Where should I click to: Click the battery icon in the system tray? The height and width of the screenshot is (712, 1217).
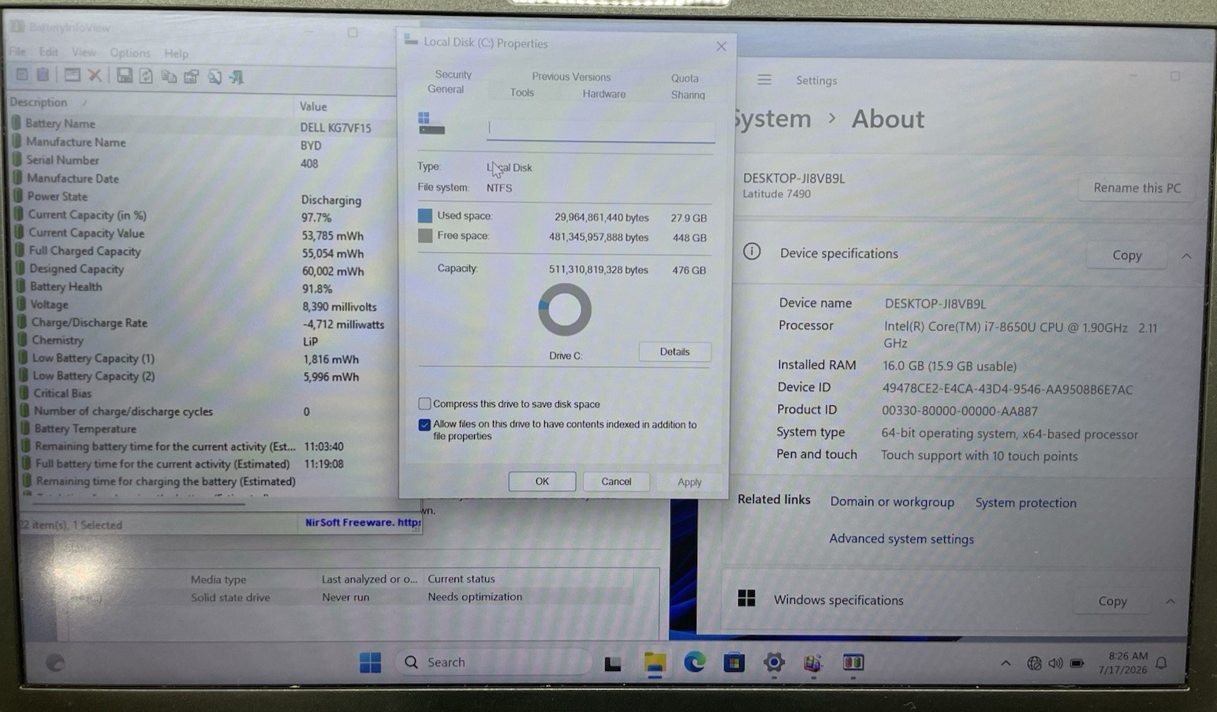click(1077, 663)
